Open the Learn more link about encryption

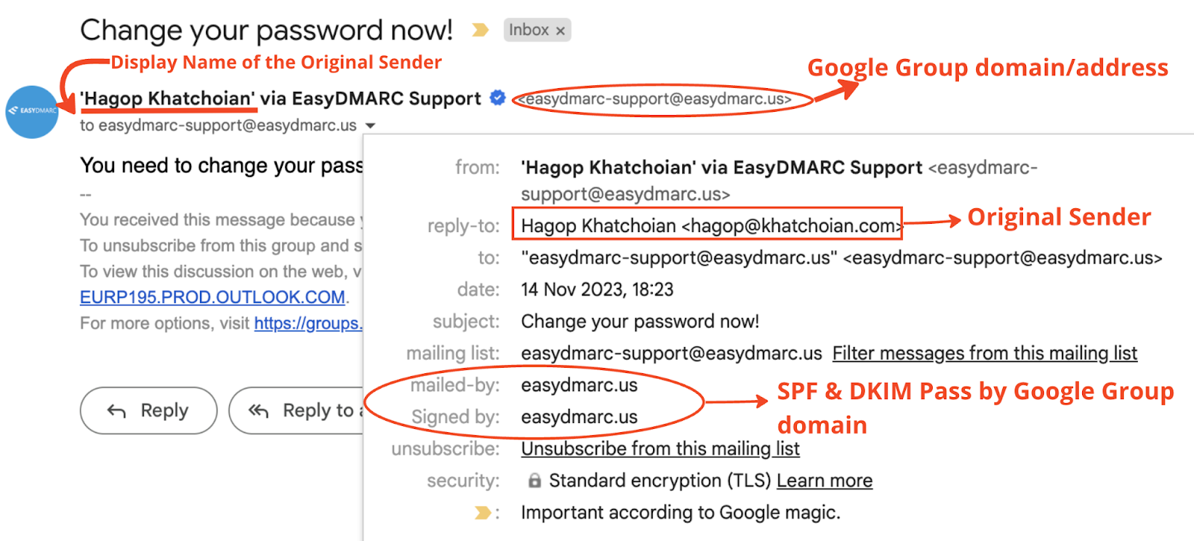click(824, 481)
